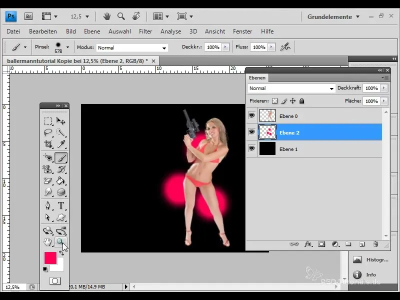Viewport: 400px width, 300px height.
Task: Add a layer mask
Action: click(321, 244)
